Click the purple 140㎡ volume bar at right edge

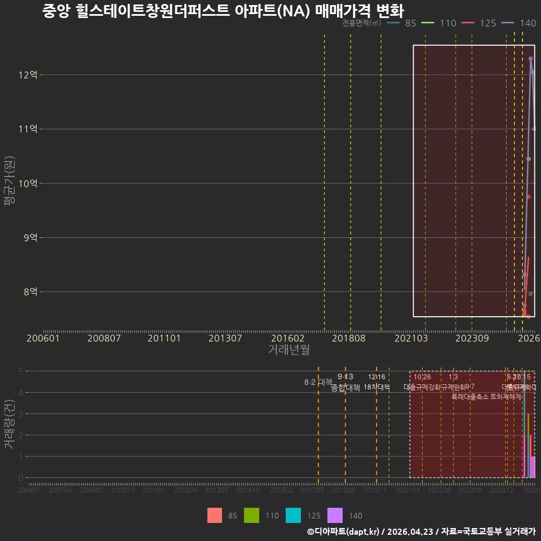pos(533,467)
